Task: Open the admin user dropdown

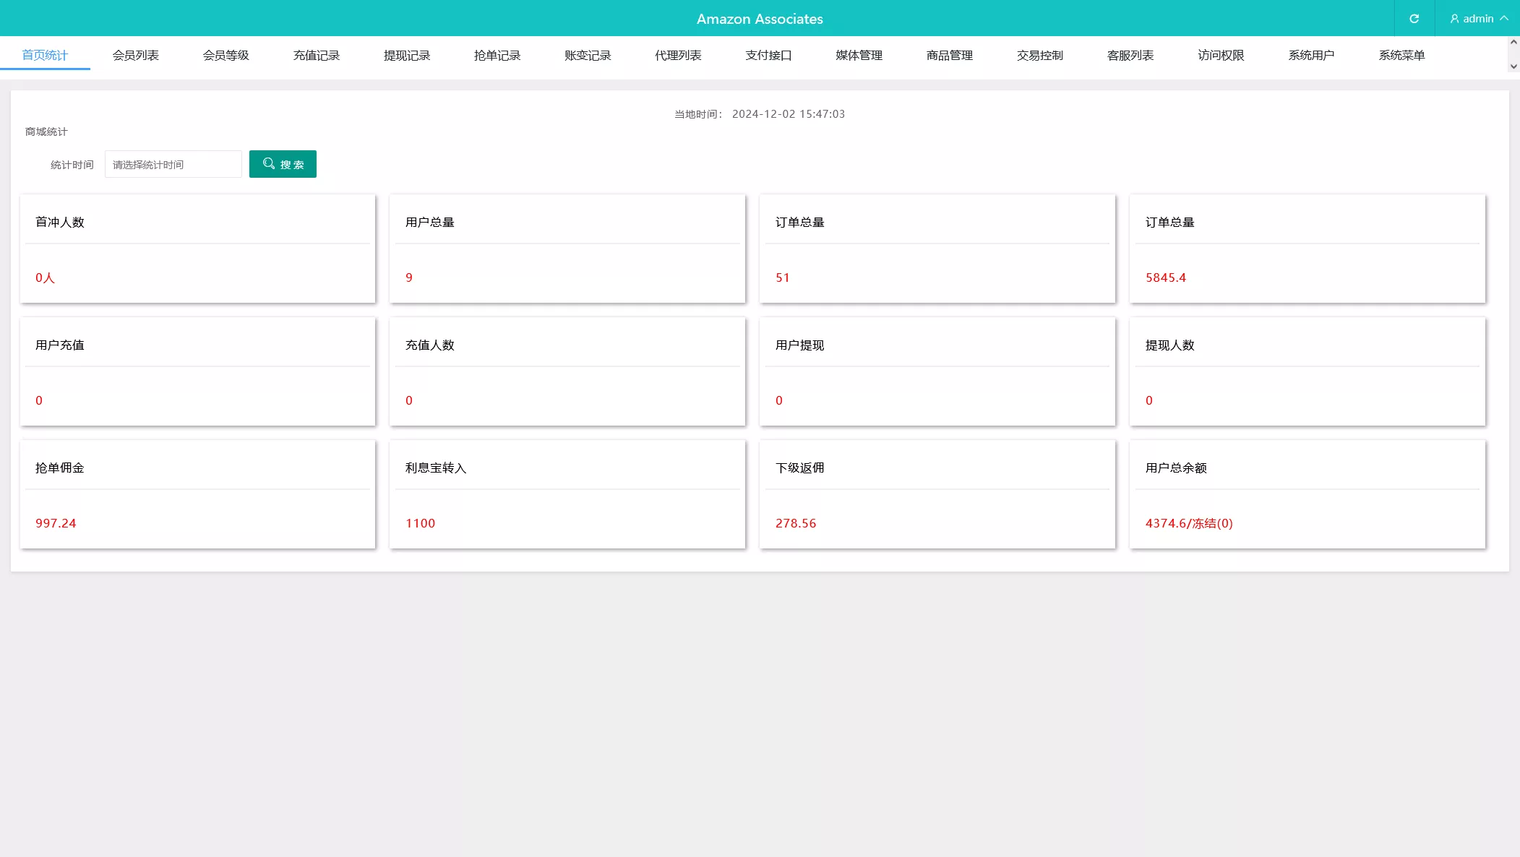Action: (1477, 19)
